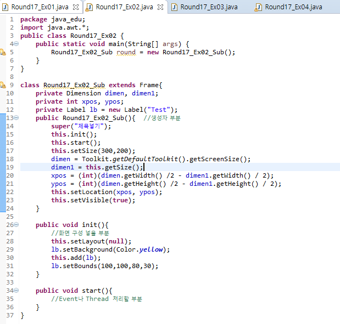
Task: Collapse the start method at line 34
Action: tap(16, 291)
